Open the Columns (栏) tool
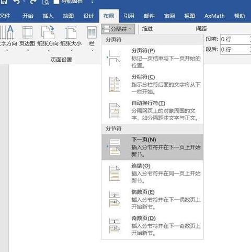The height and width of the screenshot is (252, 251). [x=92, y=38]
